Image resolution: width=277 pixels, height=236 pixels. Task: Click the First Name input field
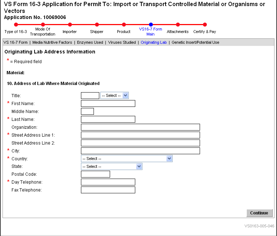click(108, 104)
